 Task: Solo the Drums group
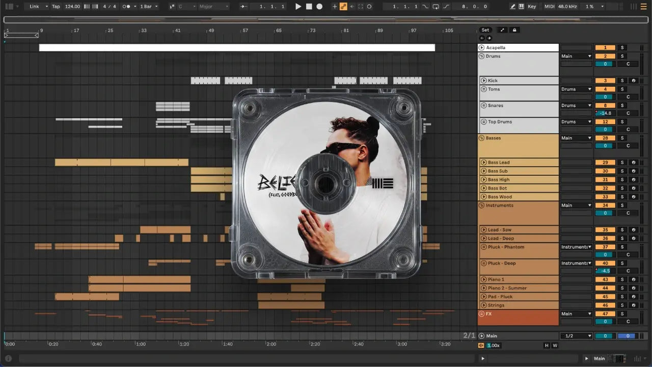click(622, 56)
